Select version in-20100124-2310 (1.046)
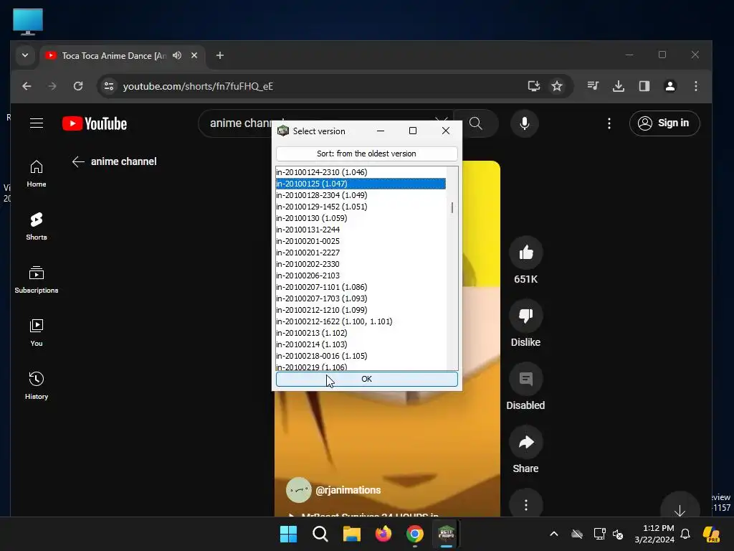The image size is (734, 551). pyautogui.click(x=361, y=172)
